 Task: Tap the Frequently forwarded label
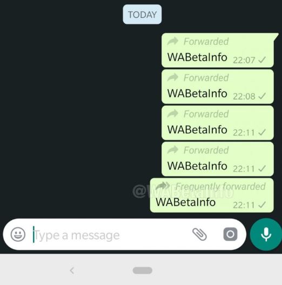[220, 186]
